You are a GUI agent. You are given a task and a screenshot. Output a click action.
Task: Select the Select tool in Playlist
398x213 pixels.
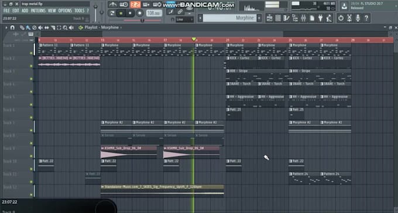click(59, 28)
